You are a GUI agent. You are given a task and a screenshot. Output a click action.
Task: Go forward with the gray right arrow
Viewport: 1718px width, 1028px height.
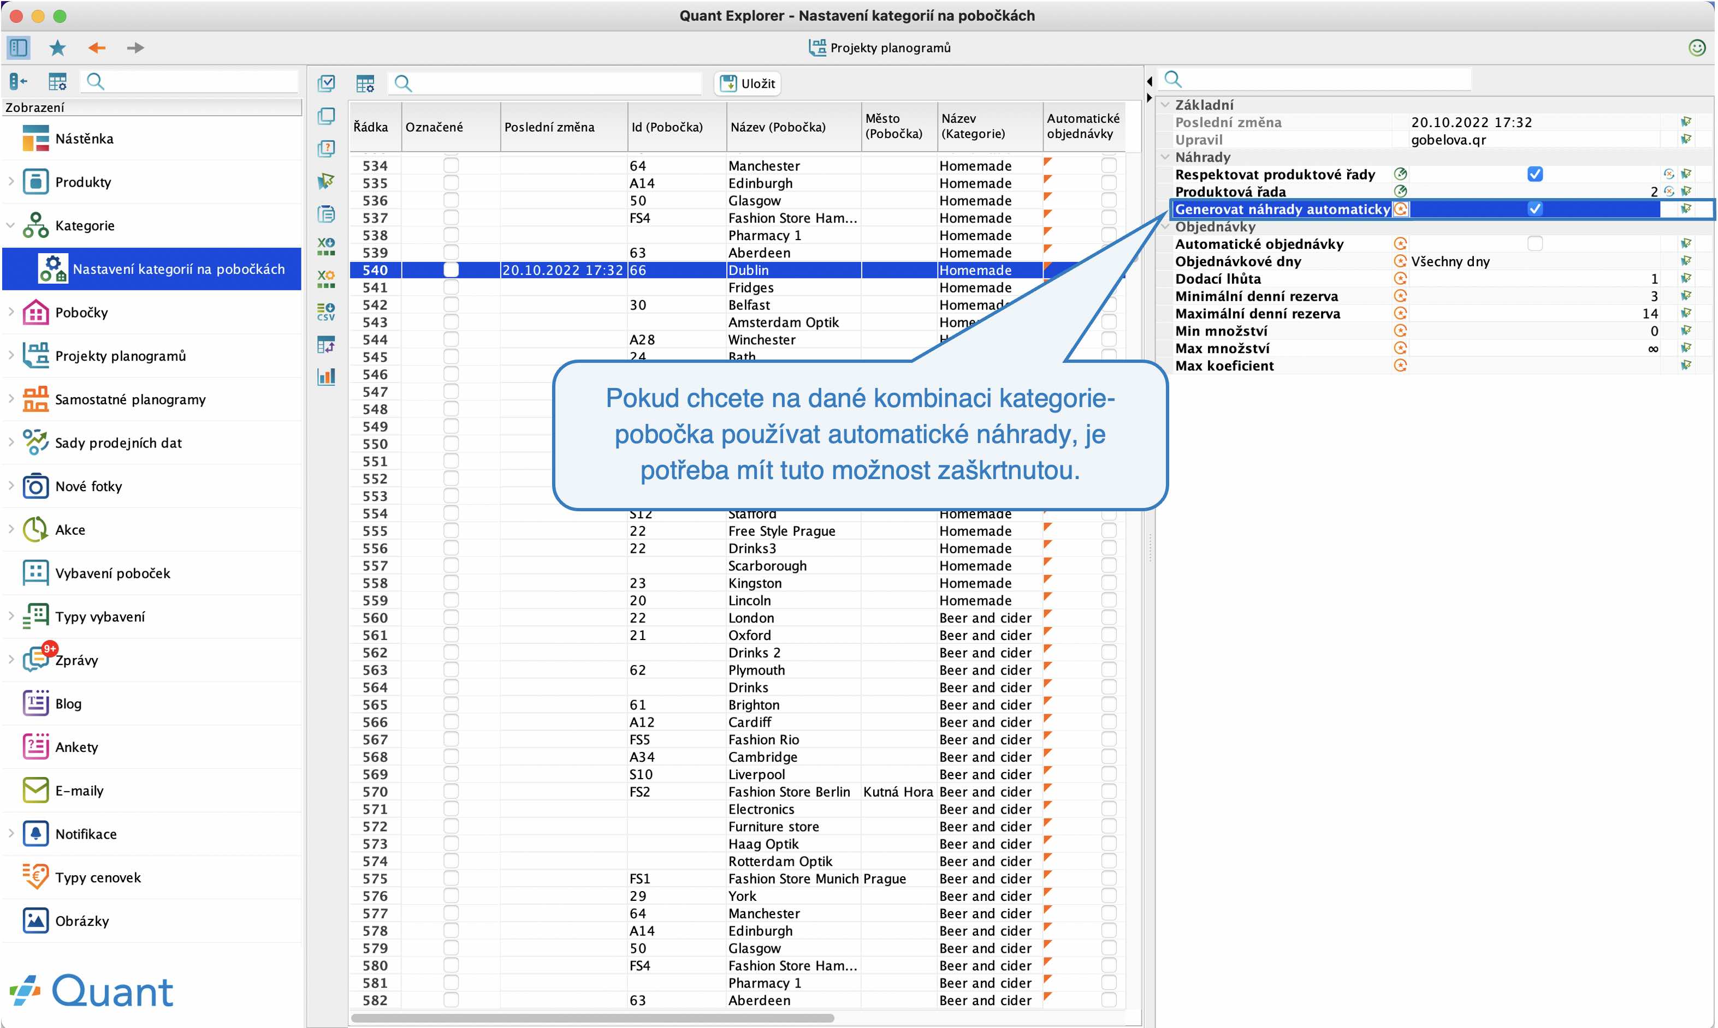pos(136,48)
